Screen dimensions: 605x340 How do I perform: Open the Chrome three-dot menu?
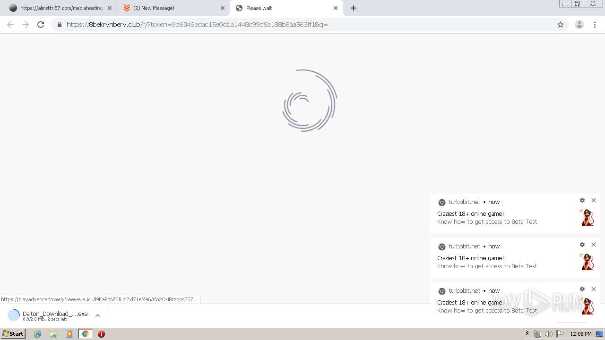pyautogui.click(x=595, y=25)
